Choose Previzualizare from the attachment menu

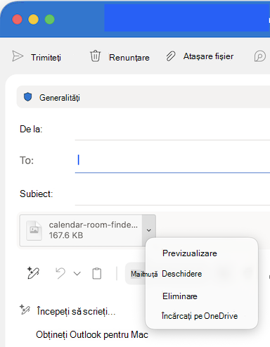(190, 253)
